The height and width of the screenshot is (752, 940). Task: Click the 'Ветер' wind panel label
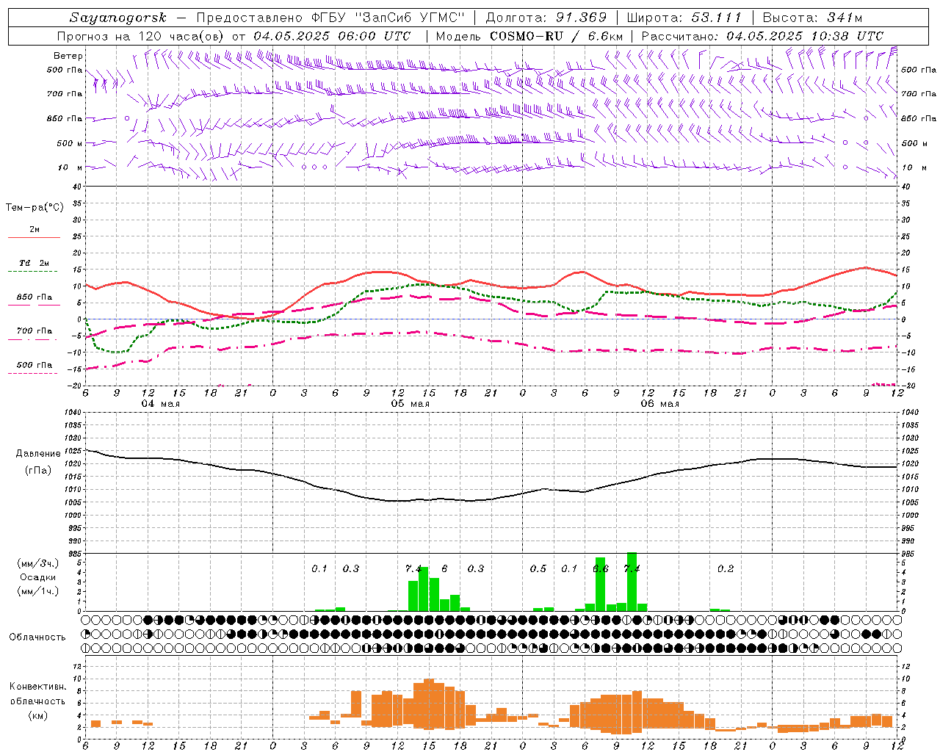tap(68, 56)
